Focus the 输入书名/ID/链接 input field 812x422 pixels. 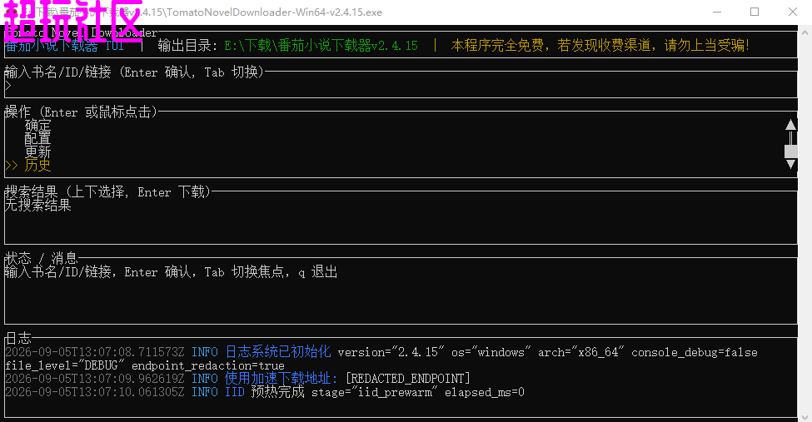tap(401, 86)
